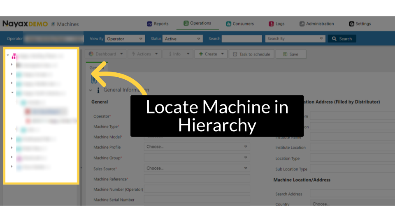Image resolution: width=395 pixels, height=222 pixels.
Task: Click the Search Address field
Action: click(353, 194)
